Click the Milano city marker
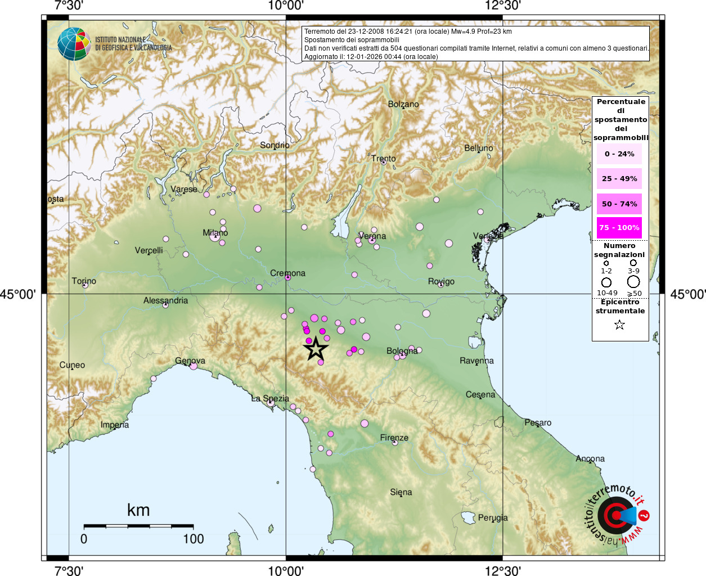The height and width of the screenshot is (576, 706). tap(214, 237)
